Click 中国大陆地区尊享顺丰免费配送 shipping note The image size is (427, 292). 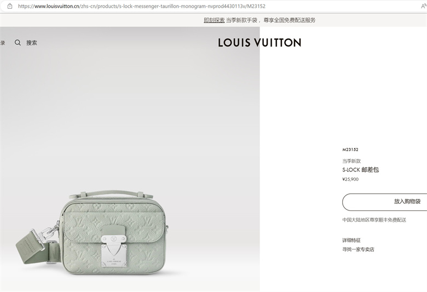[374, 220]
